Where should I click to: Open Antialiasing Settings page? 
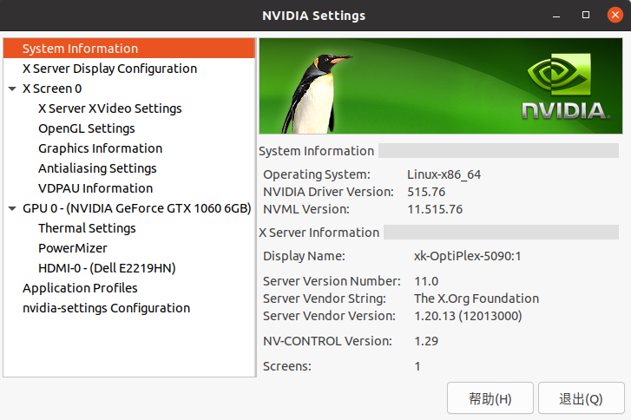point(97,168)
